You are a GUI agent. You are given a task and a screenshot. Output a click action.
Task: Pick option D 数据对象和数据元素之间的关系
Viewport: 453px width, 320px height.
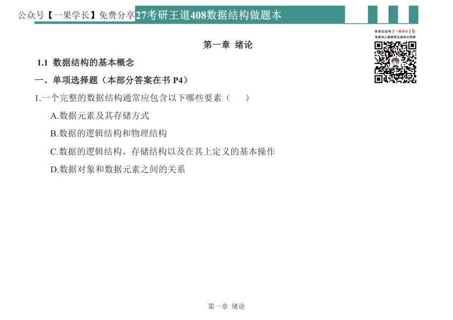(x=117, y=169)
